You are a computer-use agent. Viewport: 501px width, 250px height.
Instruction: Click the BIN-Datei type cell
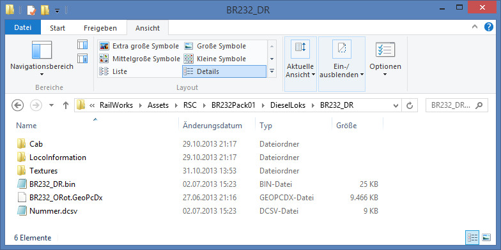click(x=276, y=184)
